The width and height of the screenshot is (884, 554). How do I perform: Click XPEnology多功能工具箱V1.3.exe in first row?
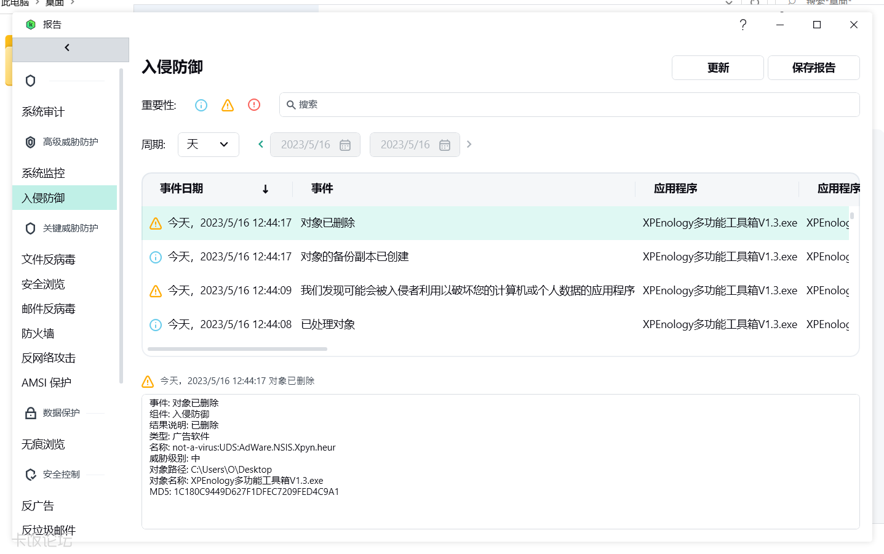720,223
